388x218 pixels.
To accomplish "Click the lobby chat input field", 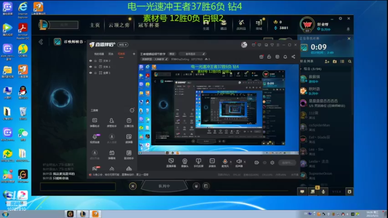I will tap(78, 187).
